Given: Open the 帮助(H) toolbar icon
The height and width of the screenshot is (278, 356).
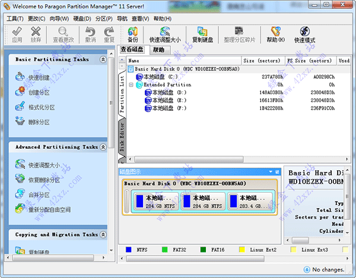Looking at the screenshot, I should pos(276,31).
